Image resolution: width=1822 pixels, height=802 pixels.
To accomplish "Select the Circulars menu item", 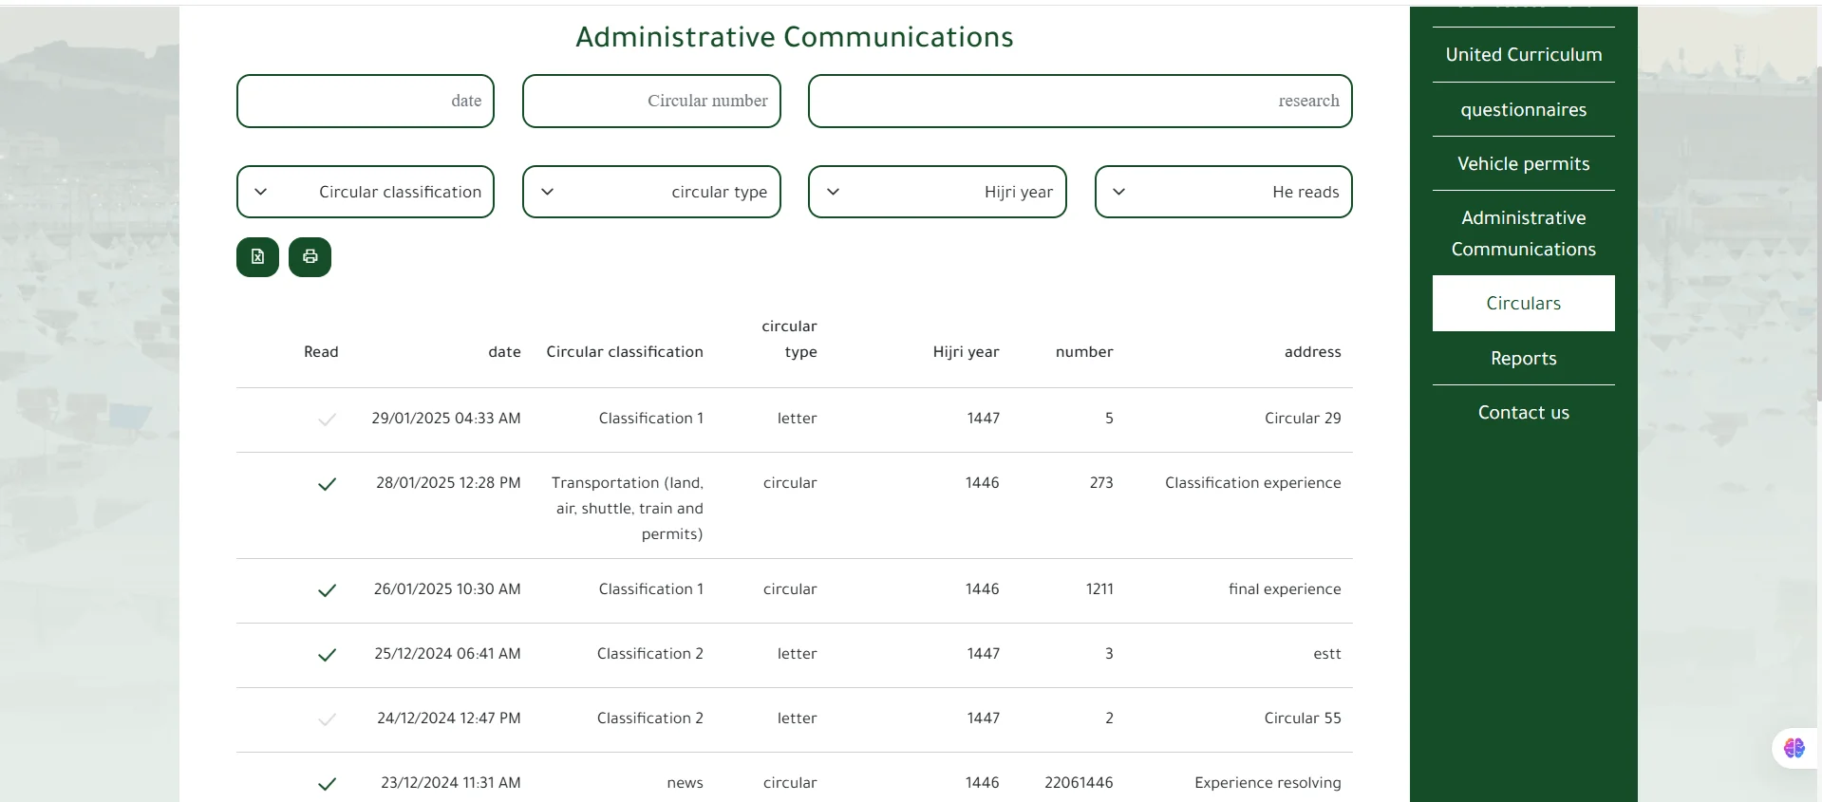I will (x=1523, y=304).
